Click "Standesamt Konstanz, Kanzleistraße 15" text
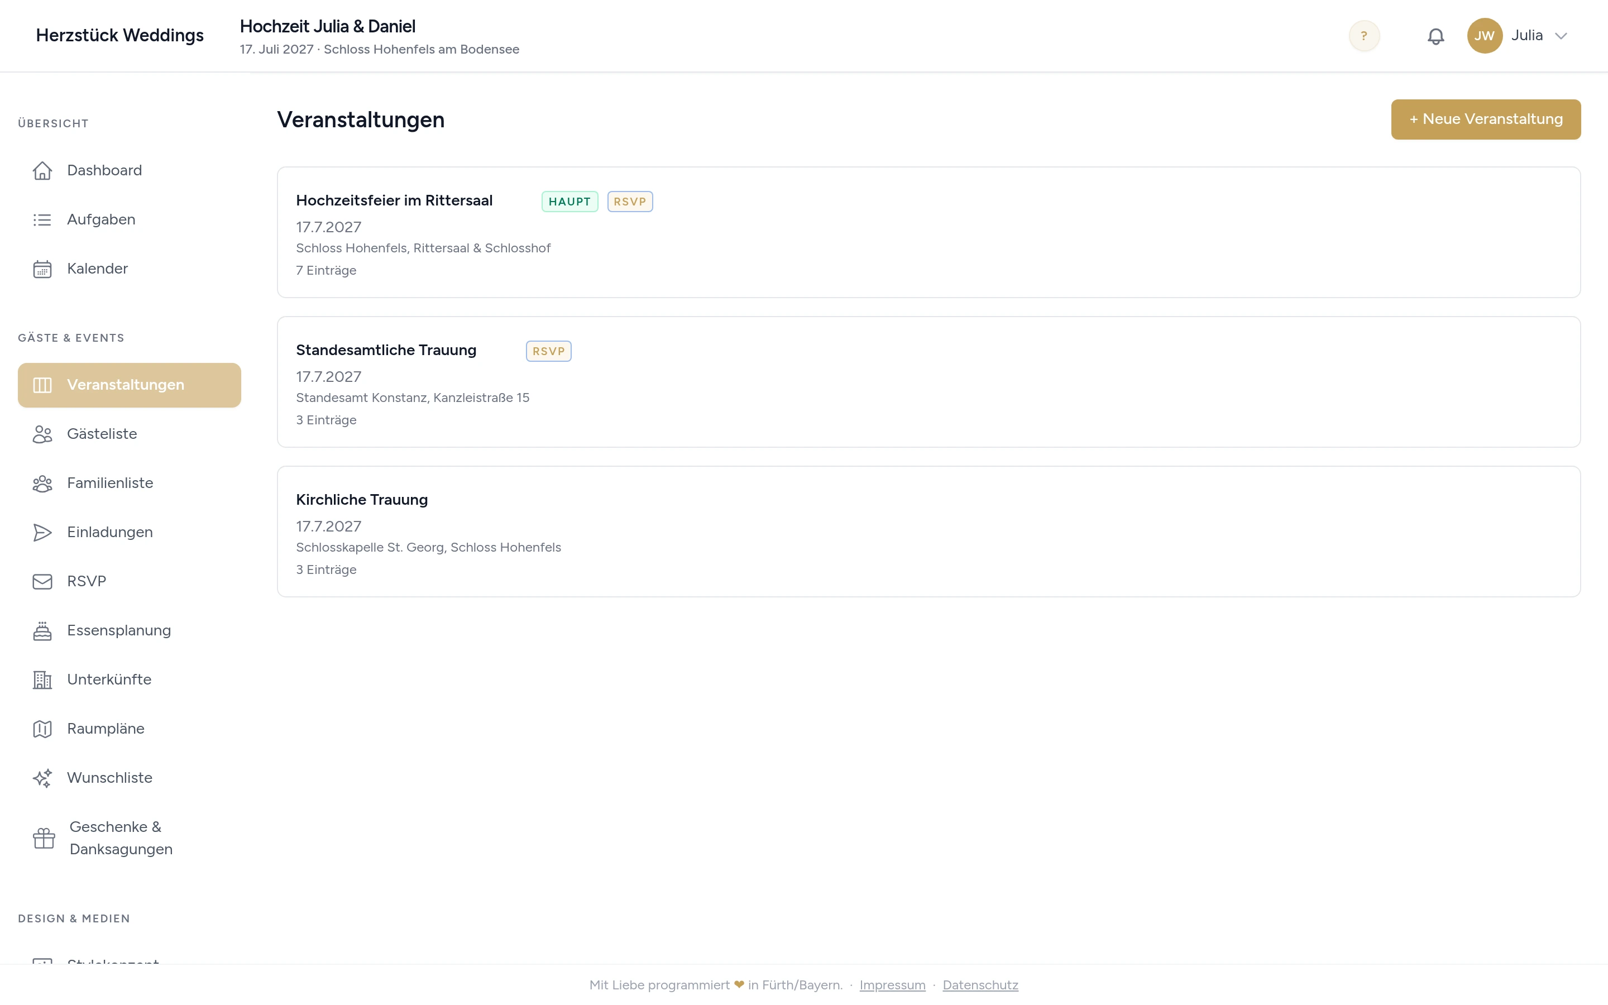 (413, 398)
